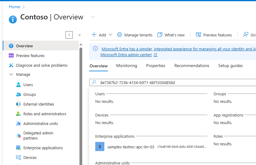The image size is (256, 165).
Task: Open What's new in toolbar
Action: (171, 35)
